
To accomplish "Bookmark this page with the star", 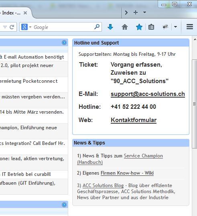I will click(139, 27).
